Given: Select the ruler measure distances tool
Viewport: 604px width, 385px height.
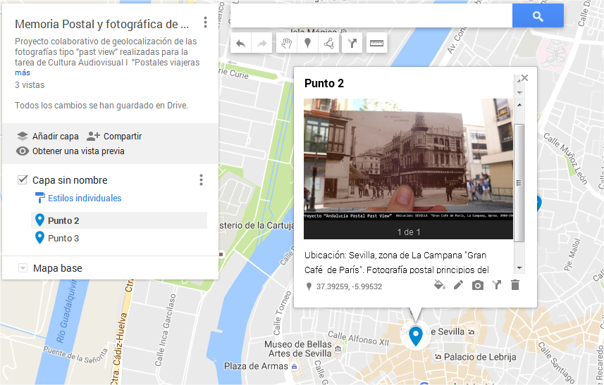Looking at the screenshot, I should click(376, 43).
